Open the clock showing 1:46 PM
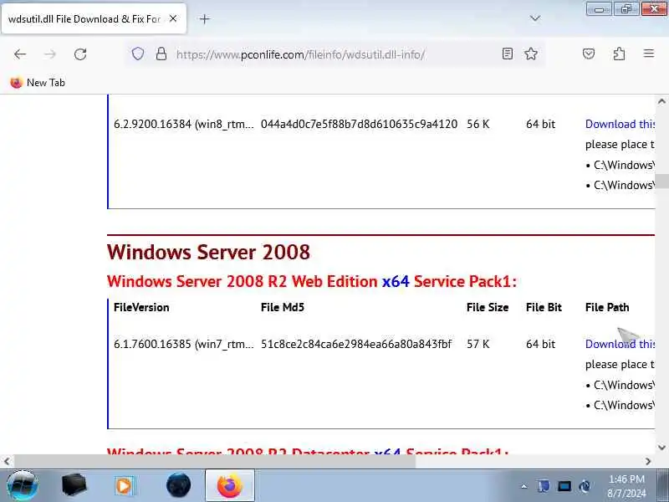669x502 pixels. (x=626, y=486)
